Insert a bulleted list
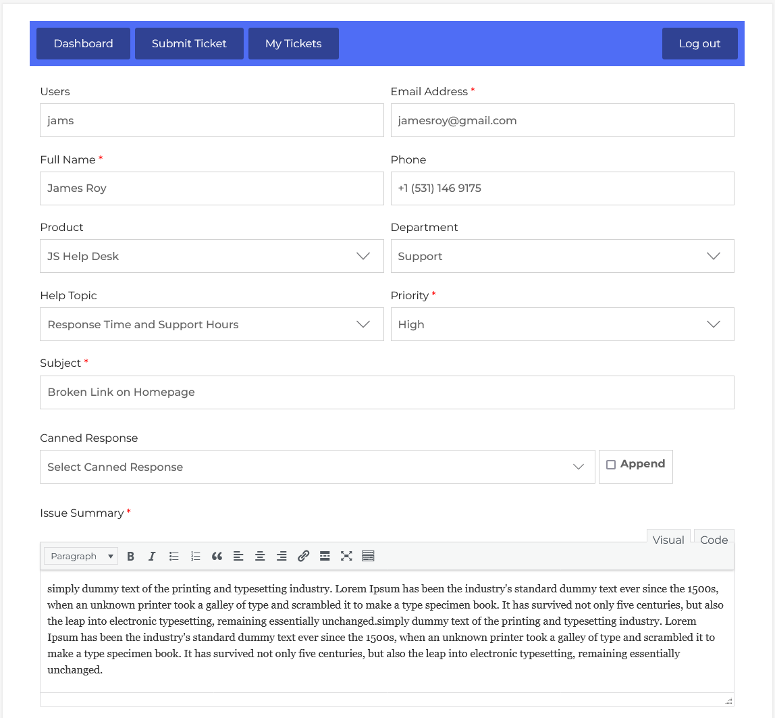 coord(173,556)
